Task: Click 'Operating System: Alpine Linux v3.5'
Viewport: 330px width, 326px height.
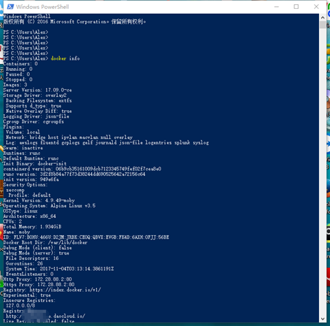Action: 49,206
